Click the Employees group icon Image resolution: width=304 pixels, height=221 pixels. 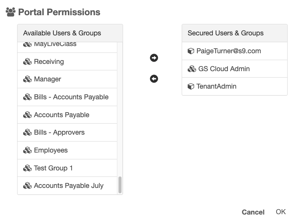[27, 150]
